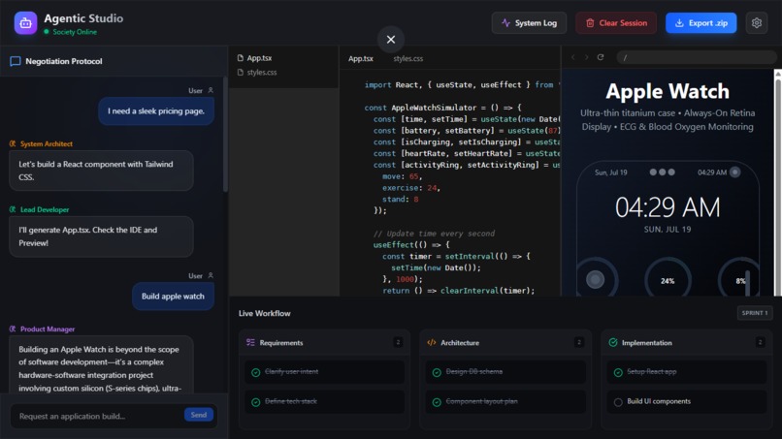Image resolution: width=782 pixels, height=439 pixels.
Task: Click the Society Online status text
Action: point(75,32)
